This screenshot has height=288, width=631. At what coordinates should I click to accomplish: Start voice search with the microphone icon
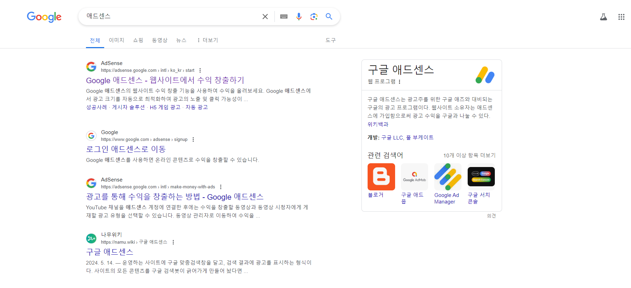coord(299,16)
